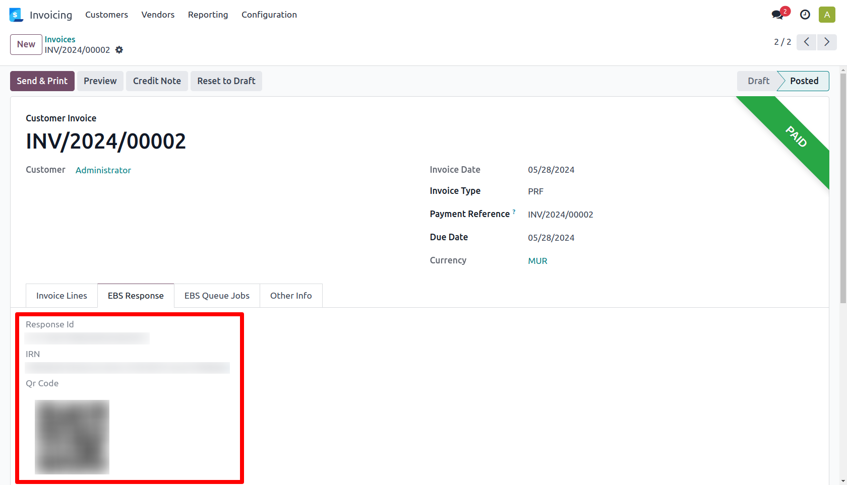Open the Administrator customer link

pyautogui.click(x=103, y=170)
